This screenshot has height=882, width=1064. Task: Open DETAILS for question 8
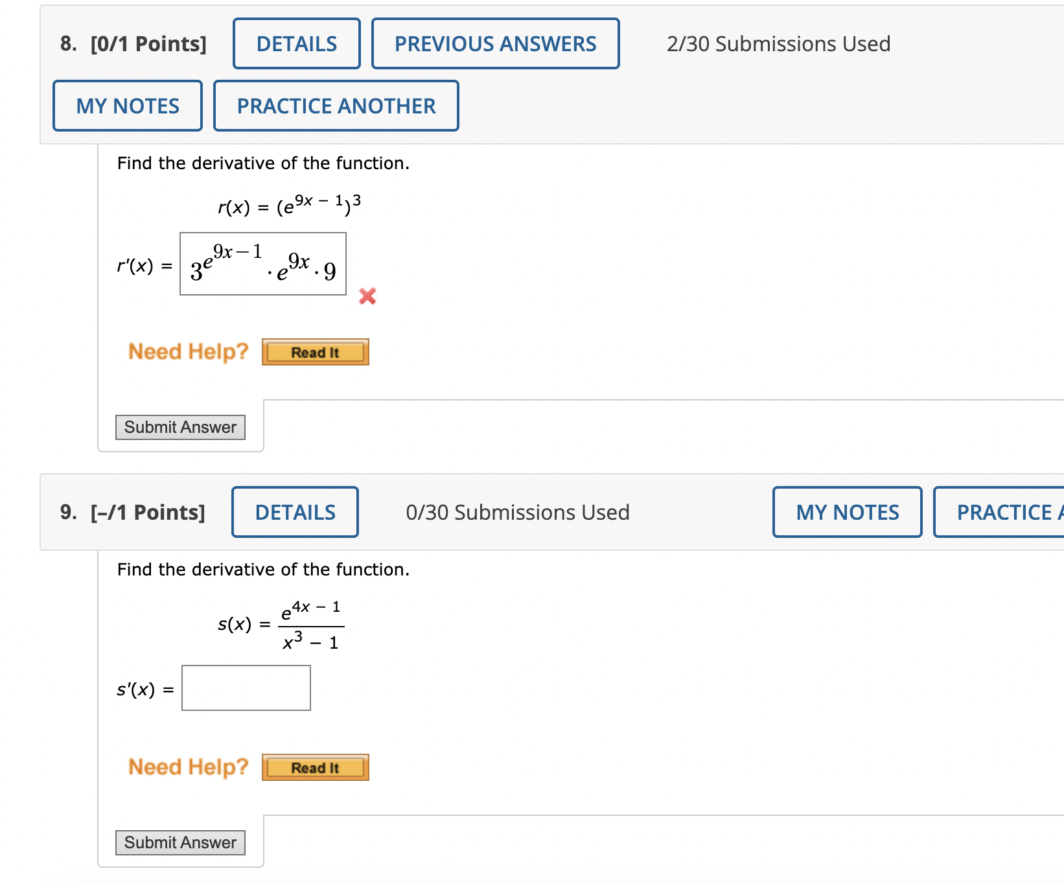(296, 43)
